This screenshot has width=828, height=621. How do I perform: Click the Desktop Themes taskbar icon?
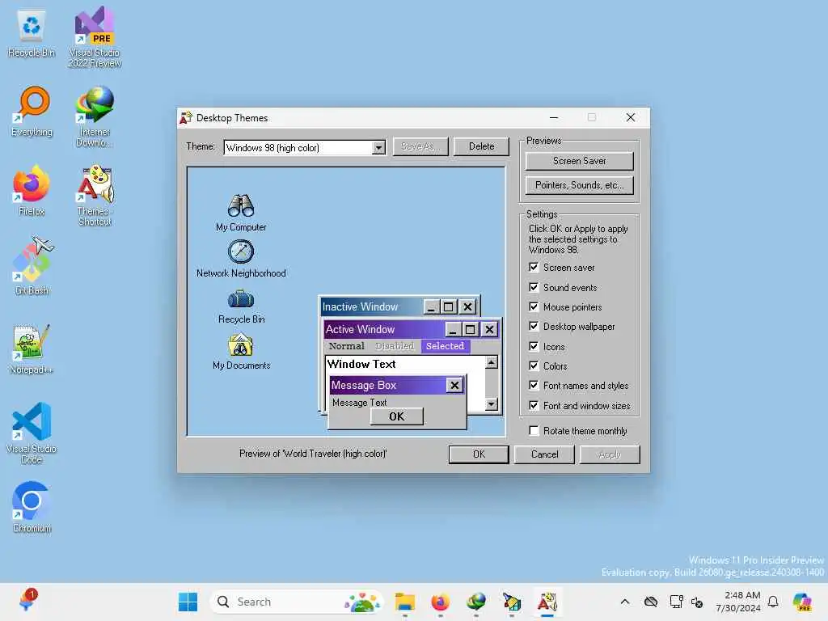[x=547, y=602]
